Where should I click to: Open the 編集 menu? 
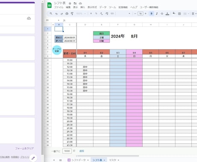pos(68,7)
